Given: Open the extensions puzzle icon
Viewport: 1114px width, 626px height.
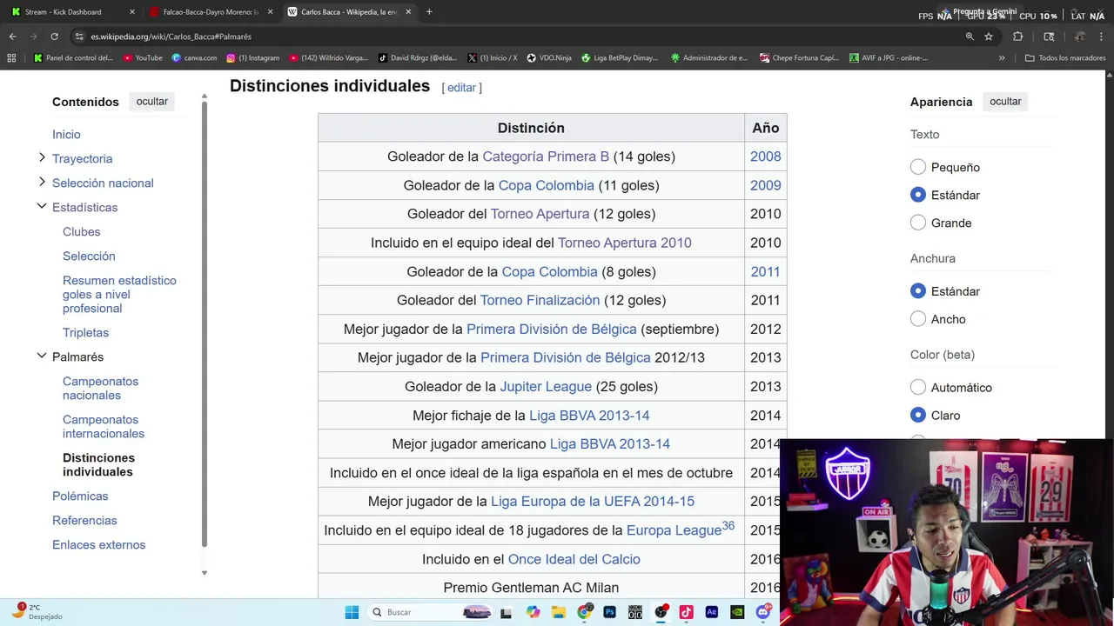Looking at the screenshot, I should click(1017, 37).
